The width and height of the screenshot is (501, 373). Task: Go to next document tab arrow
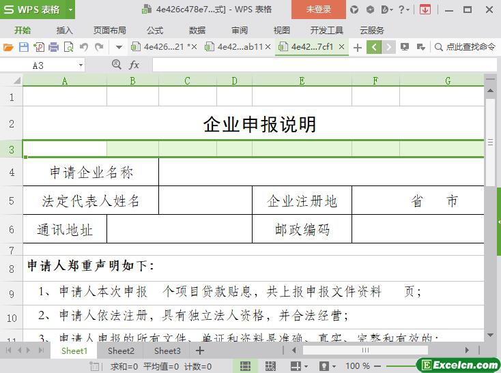pos(388,47)
